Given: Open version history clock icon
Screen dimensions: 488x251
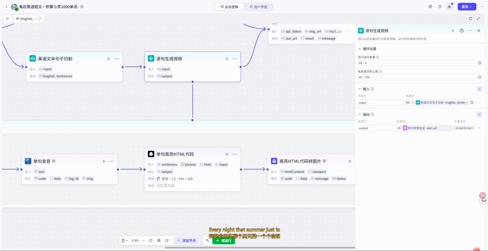Looking at the screenshot, I should [x=440, y=6].
